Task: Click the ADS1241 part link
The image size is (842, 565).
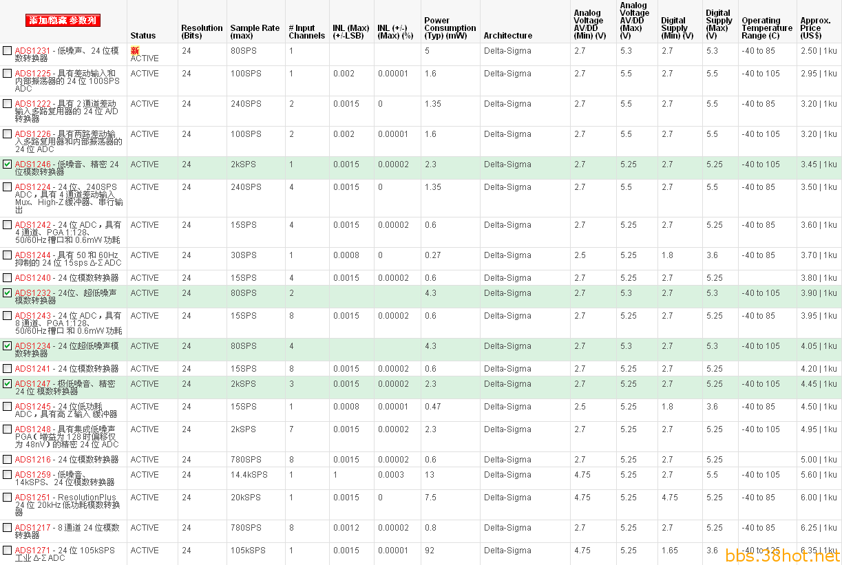Action: coord(33,369)
